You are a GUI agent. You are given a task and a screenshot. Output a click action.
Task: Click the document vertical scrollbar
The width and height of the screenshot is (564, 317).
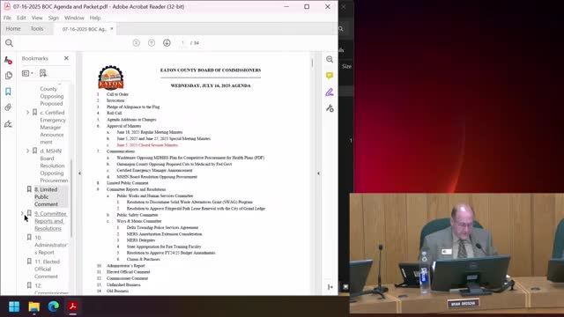312,63
